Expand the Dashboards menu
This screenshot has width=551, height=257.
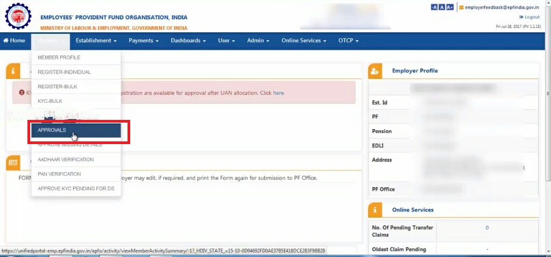188,41
